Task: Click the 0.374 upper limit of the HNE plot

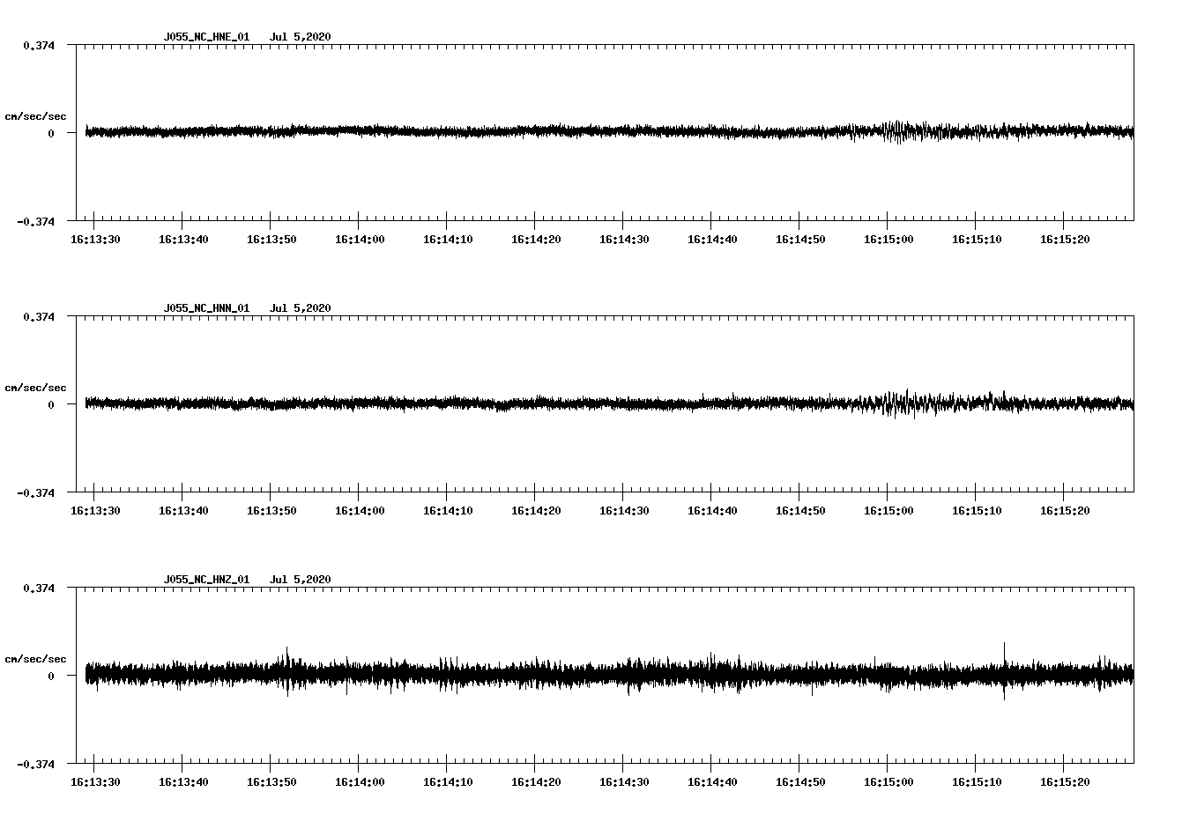Action: (x=38, y=45)
